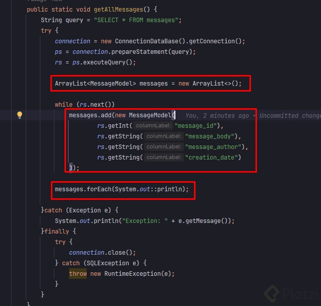The image size is (321, 306).
Task: Click the "creation_date" string literal
Action: tap(211, 158)
